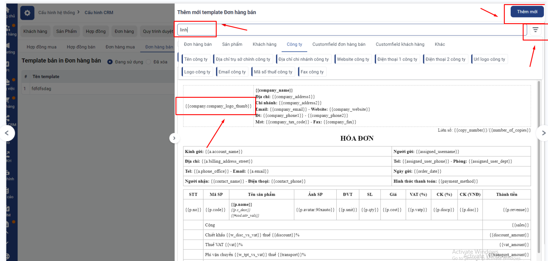Click the briefcase work icon in sidebar
Image resolution: width=548 pixels, height=261 pixels.
click(8, 82)
